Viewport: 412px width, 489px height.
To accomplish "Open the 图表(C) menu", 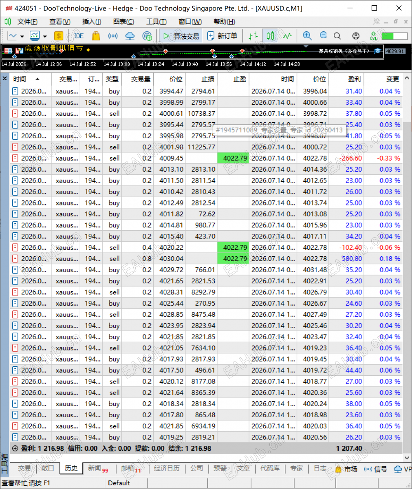I will click(123, 22).
